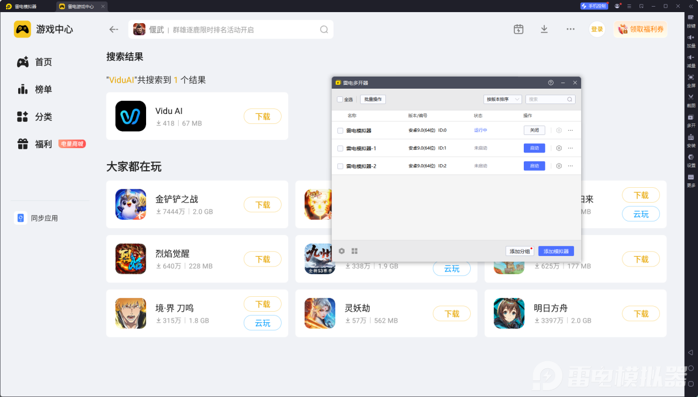Switch to the 雷电模拟器 tab
Image resolution: width=698 pixels, height=397 pixels.
pos(25,6)
